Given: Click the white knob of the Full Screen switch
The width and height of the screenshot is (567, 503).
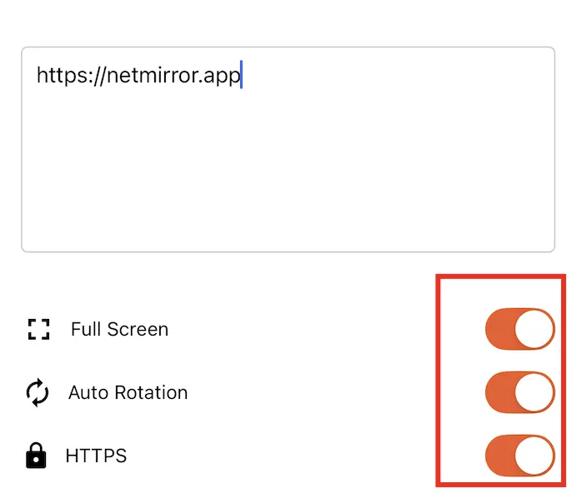Looking at the screenshot, I should (x=534, y=329).
